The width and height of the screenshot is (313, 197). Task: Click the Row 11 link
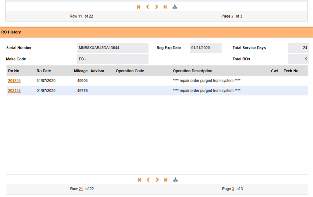pos(80,16)
